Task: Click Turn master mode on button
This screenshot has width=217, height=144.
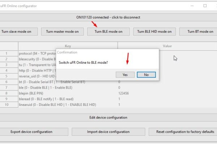Action: click(x=63, y=32)
